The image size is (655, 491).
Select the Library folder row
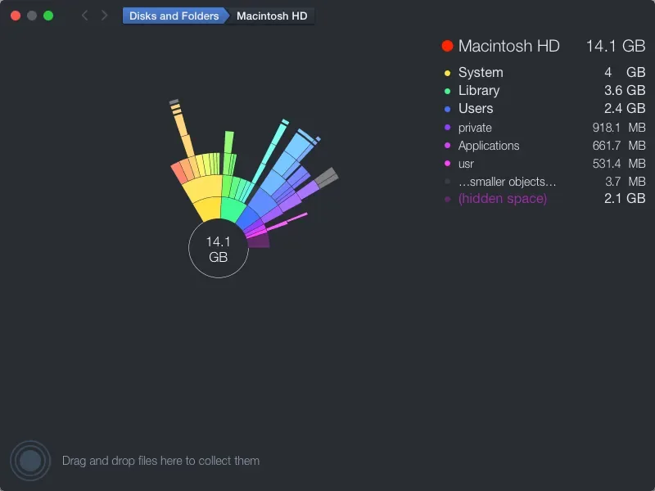pos(544,90)
